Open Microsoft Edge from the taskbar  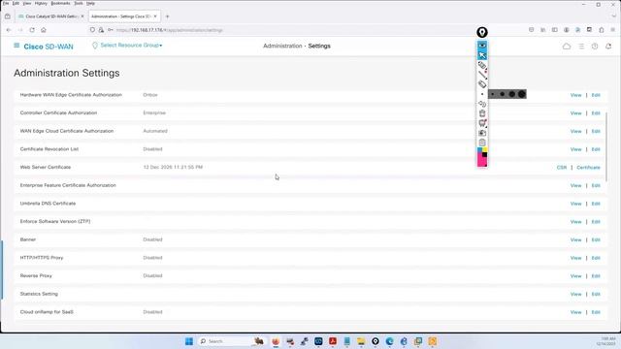[x=390, y=341]
